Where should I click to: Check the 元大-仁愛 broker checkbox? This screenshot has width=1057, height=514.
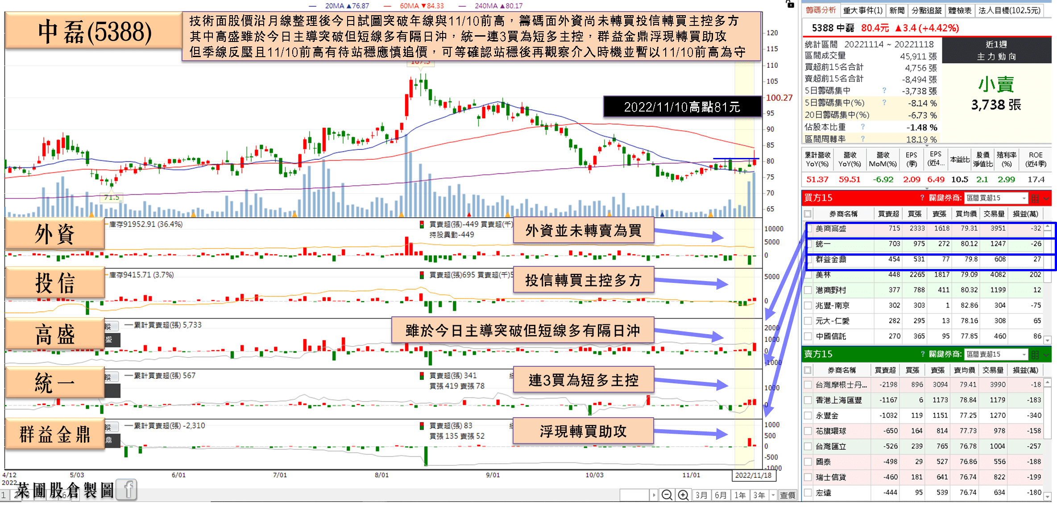pos(808,321)
